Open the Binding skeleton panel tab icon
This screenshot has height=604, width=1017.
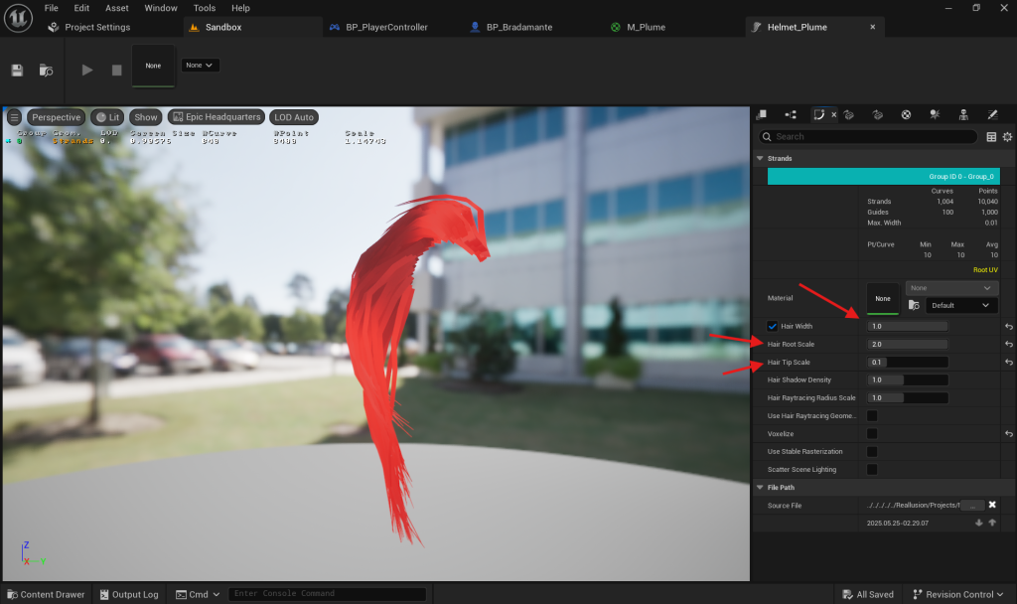coord(963,115)
